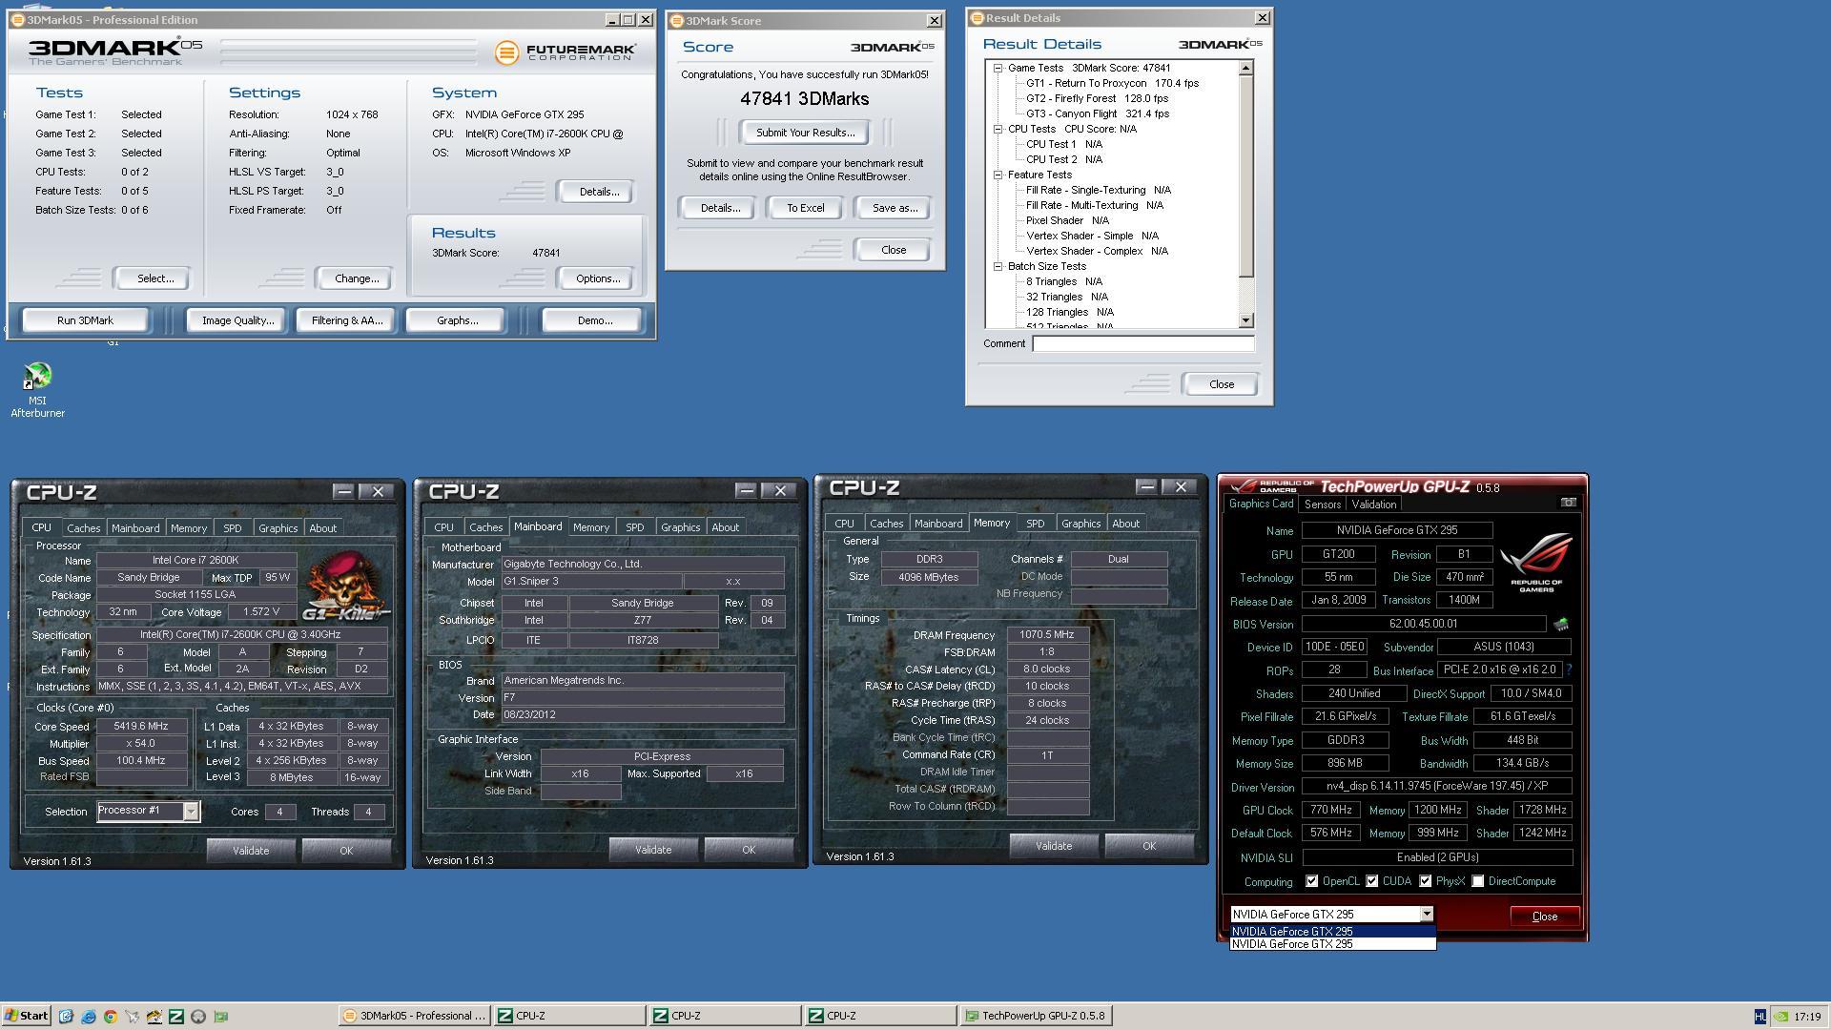The height and width of the screenshot is (1030, 1831).
Task: Switch to TechPowerUp GPU-Z taskbar item
Action: tap(1036, 1016)
